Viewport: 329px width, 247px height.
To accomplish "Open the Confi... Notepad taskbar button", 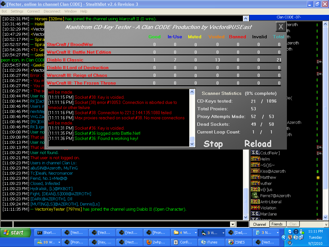I will [x=184, y=242].
